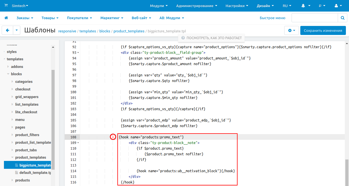
Task: Click the search magnifier button
Action: [x=342, y=18]
